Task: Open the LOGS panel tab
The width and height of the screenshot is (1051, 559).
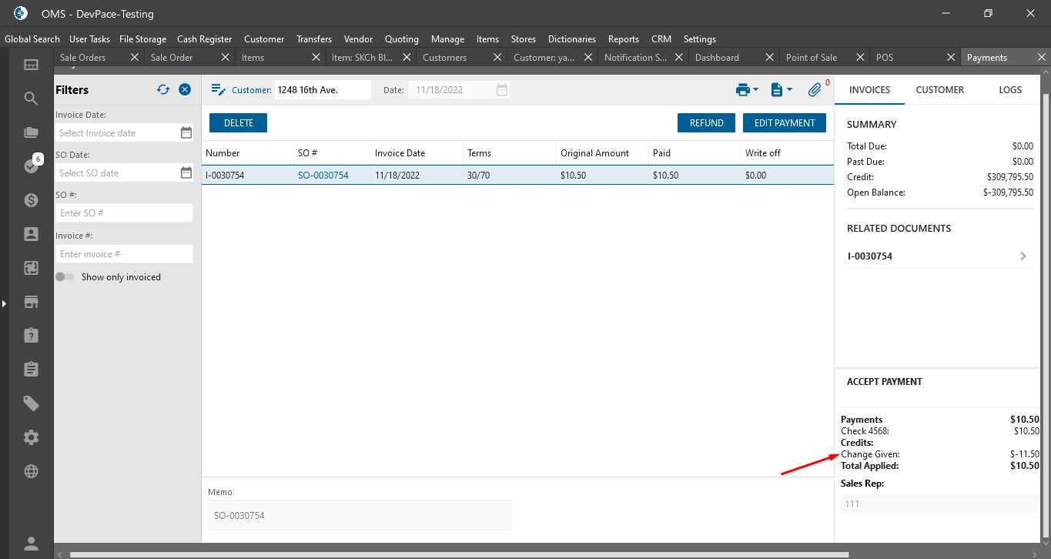Action: [1010, 90]
